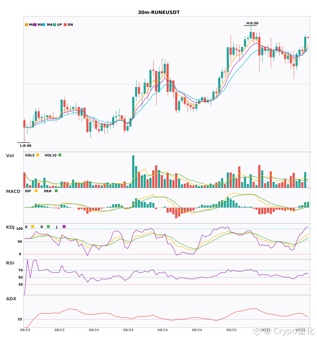Click the UP legend text
Viewport: 317px width, 340px height.
click(59, 25)
